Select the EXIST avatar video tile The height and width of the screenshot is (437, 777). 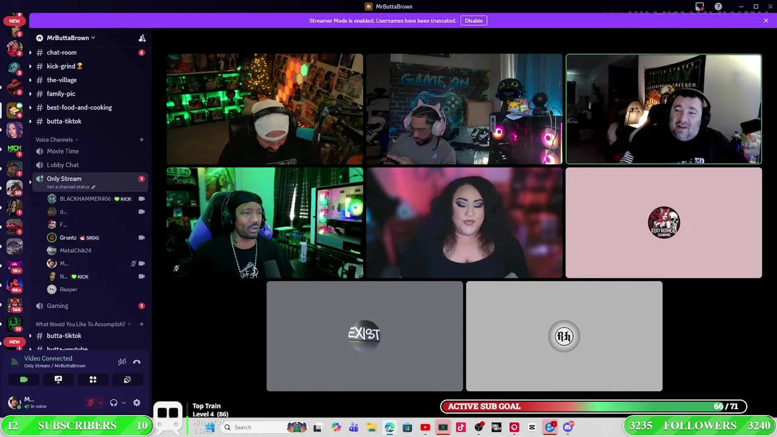tap(364, 336)
